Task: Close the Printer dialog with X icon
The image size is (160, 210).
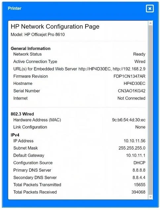Action: tap(150, 9)
